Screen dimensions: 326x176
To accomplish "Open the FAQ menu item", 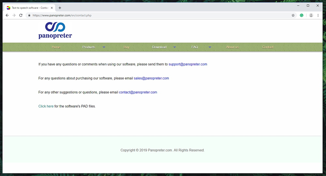I will click(x=195, y=47).
